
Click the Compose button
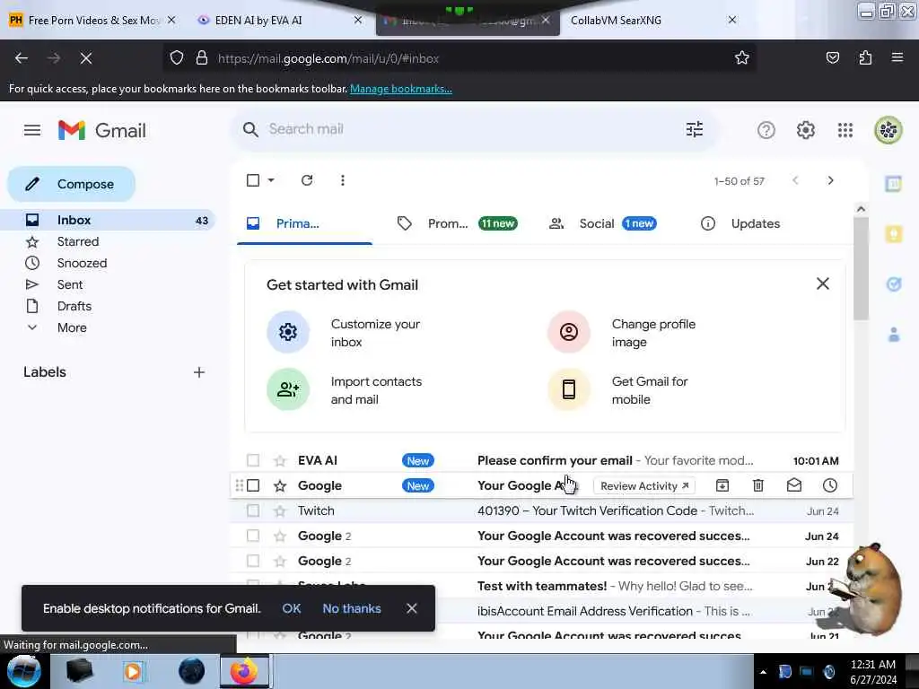click(72, 184)
